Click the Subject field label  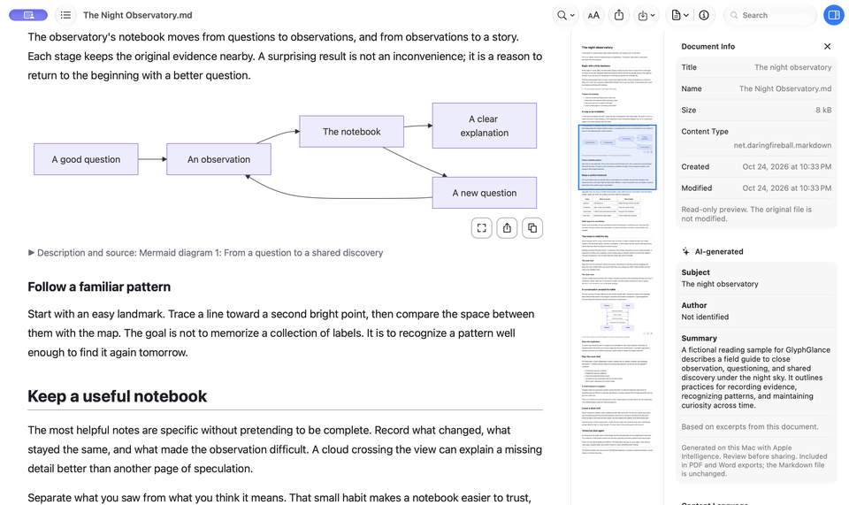(x=695, y=272)
